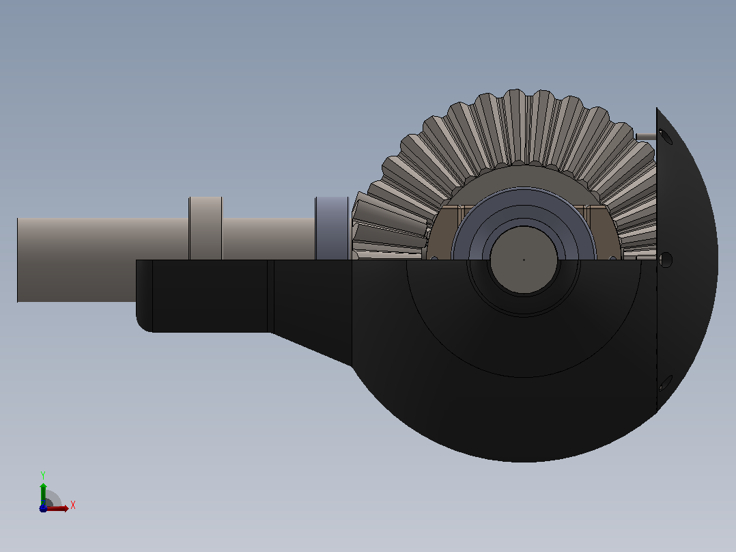Click the red X axis arrow of the triad
Image resolution: width=736 pixels, height=552 pixels.
tap(57, 508)
